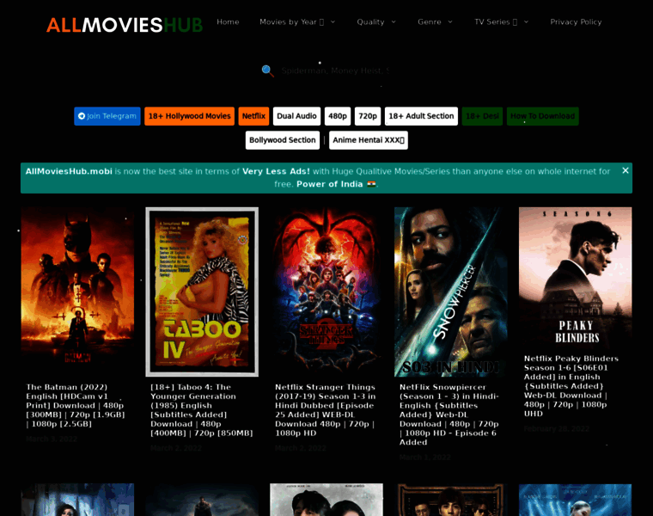Select the Dual Audio button
Screen dimensions: 653x516
296,116
